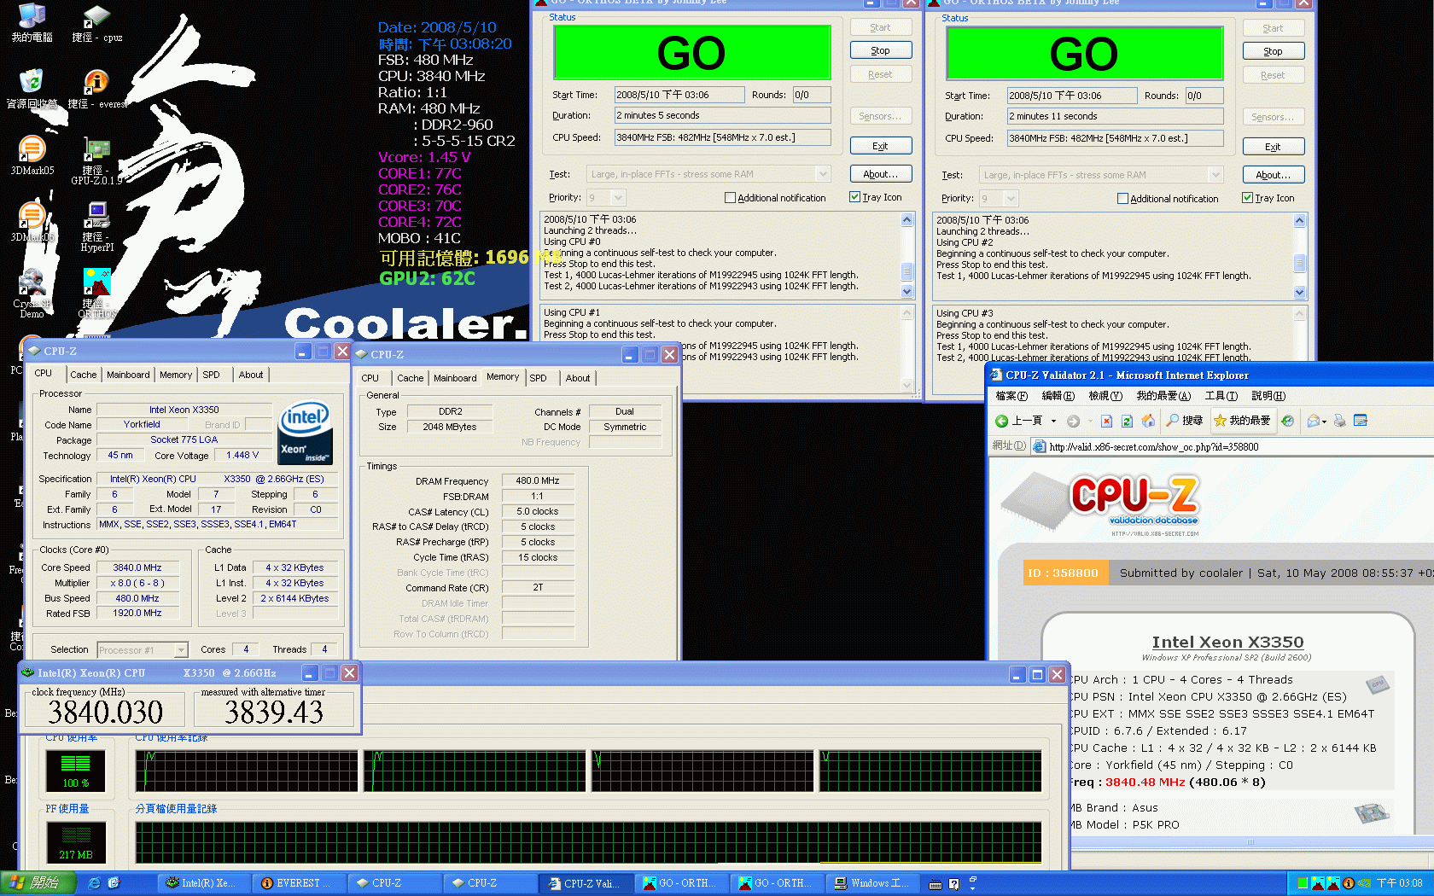The image size is (1434, 896).
Task: Click the right ORTHOS upper log scrollbar
Action: click(1300, 256)
